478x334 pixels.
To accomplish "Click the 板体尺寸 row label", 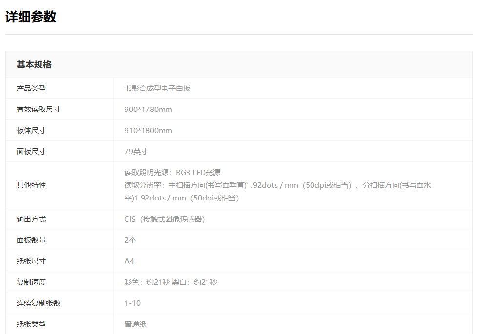I will pyautogui.click(x=31, y=131).
